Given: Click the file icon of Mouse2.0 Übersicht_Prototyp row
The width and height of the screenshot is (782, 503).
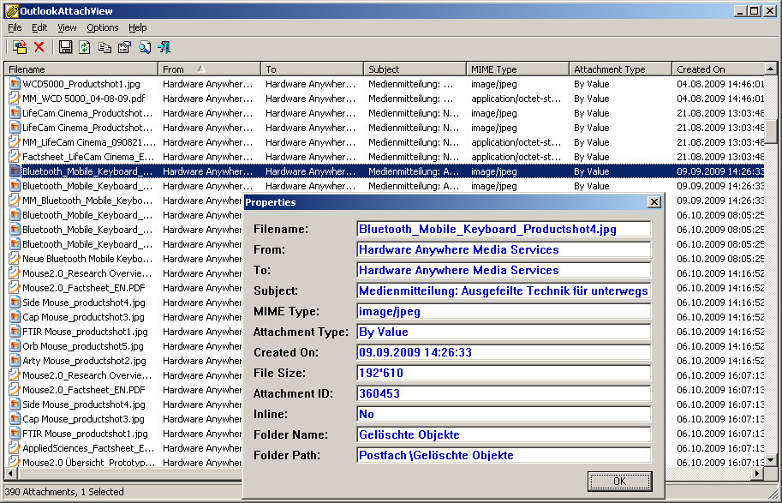Looking at the screenshot, I should point(15,462).
